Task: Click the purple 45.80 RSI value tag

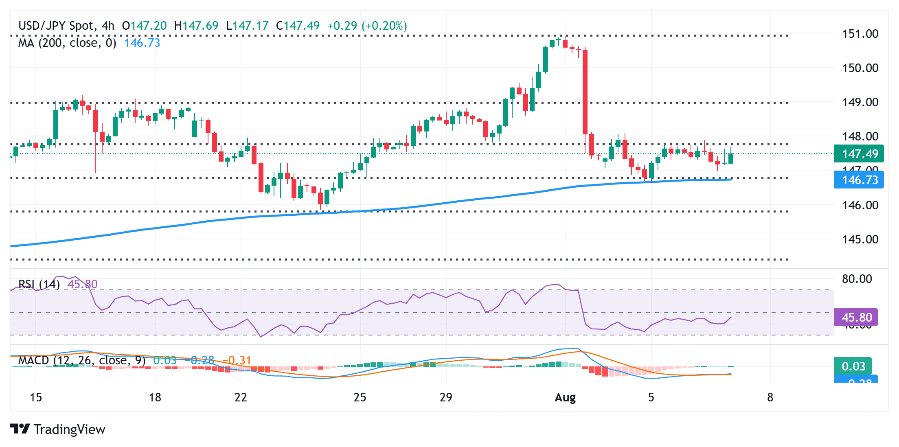Action: [856, 317]
